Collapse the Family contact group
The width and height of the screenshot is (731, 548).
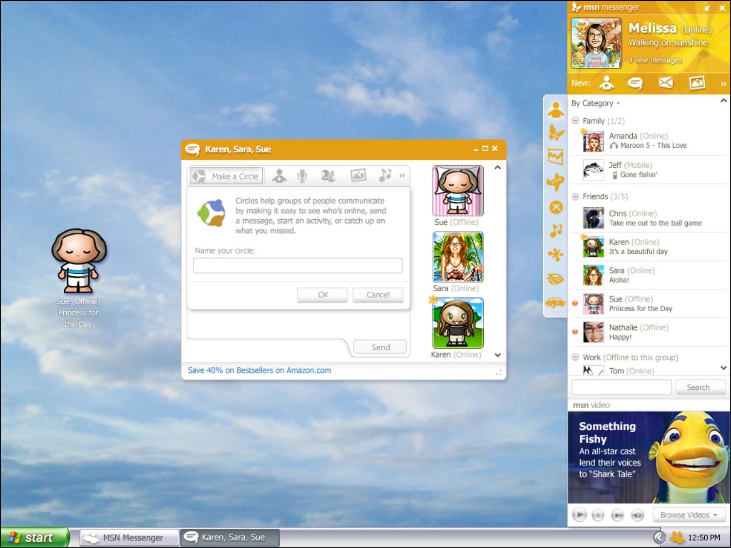(575, 121)
